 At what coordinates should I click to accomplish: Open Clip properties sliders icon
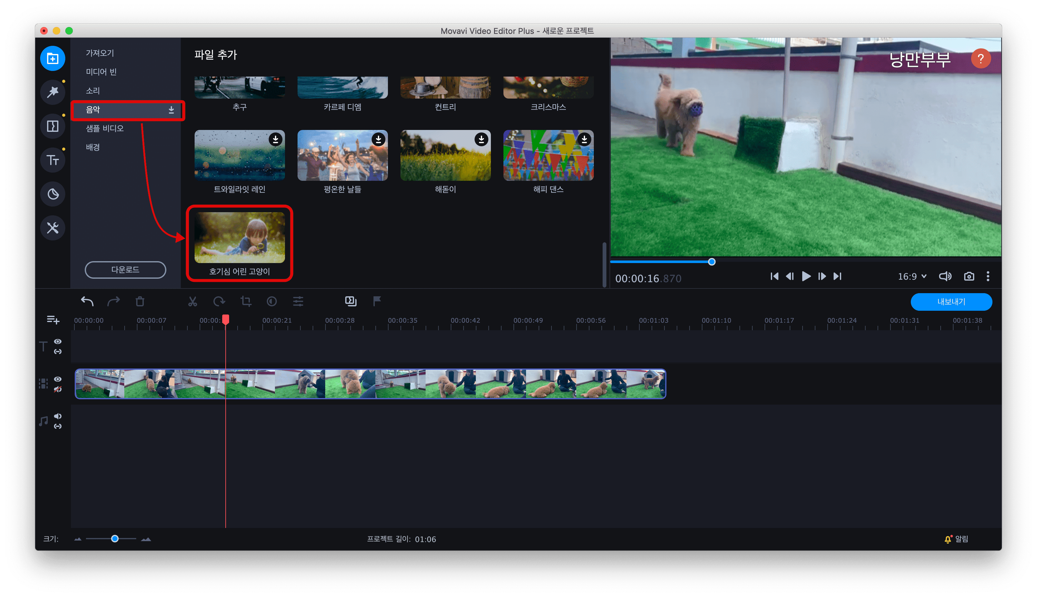click(x=298, y=301)
